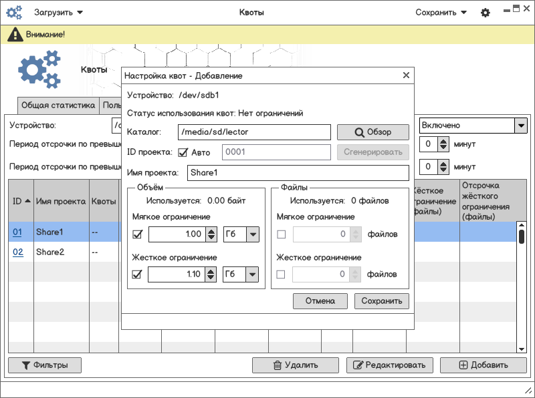Click the ID column sort arrow
Image resolution: width=535 pixels, height=398 pixels.
click(27, 201)
